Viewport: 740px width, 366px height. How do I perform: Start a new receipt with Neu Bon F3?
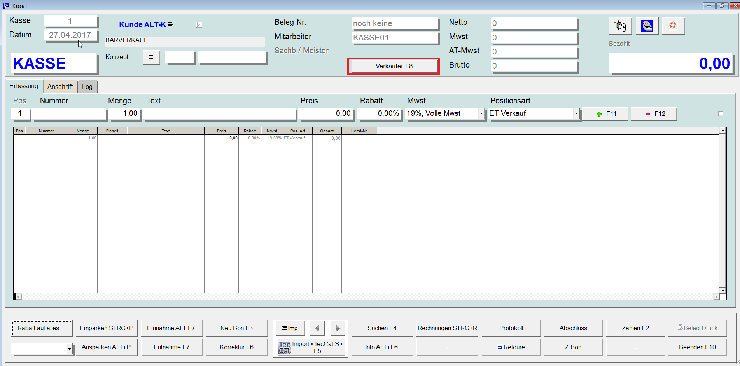(x=236, y=328)
